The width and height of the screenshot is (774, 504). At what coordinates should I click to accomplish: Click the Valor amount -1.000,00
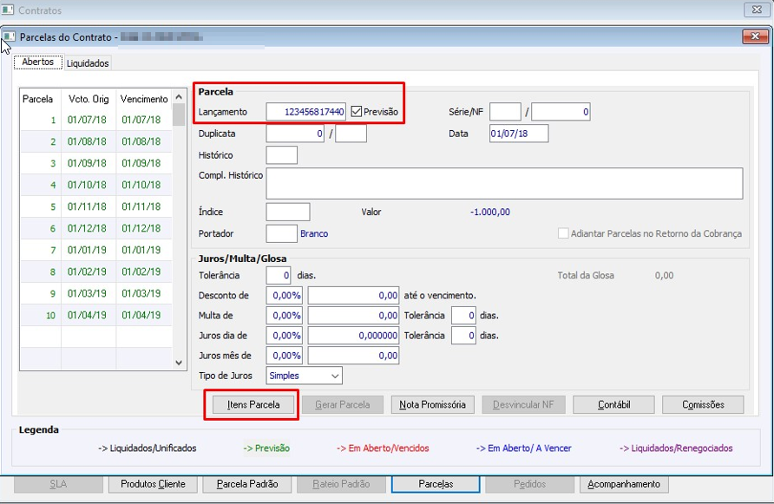coord(490,212)
